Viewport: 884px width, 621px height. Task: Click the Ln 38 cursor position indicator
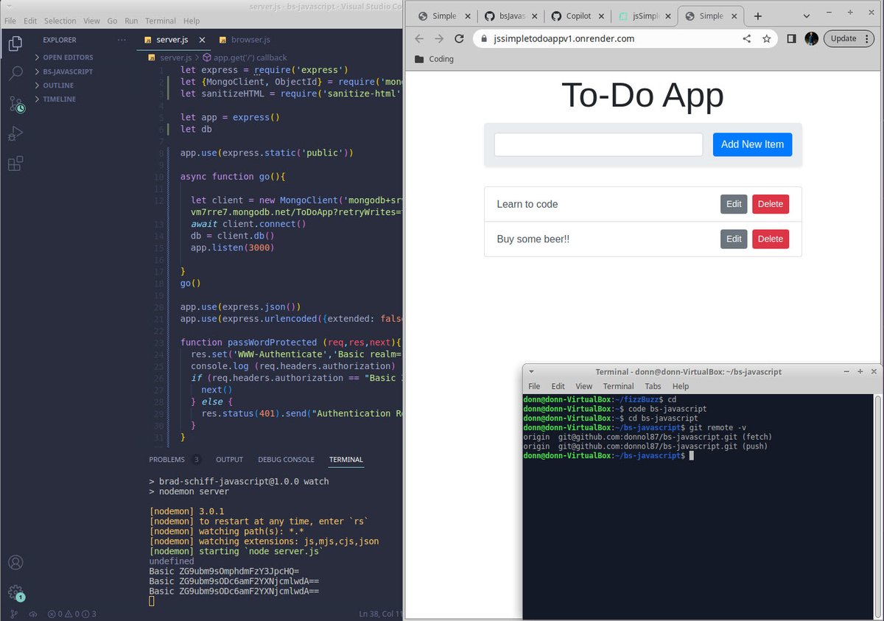(381, 614)
